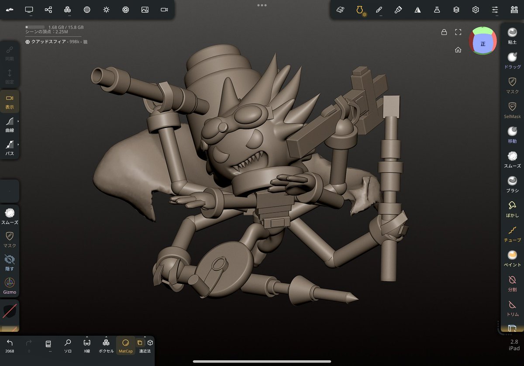Select the 移動 move tool
The height and width of the screenshot is (366, 524).
(513, 135)
